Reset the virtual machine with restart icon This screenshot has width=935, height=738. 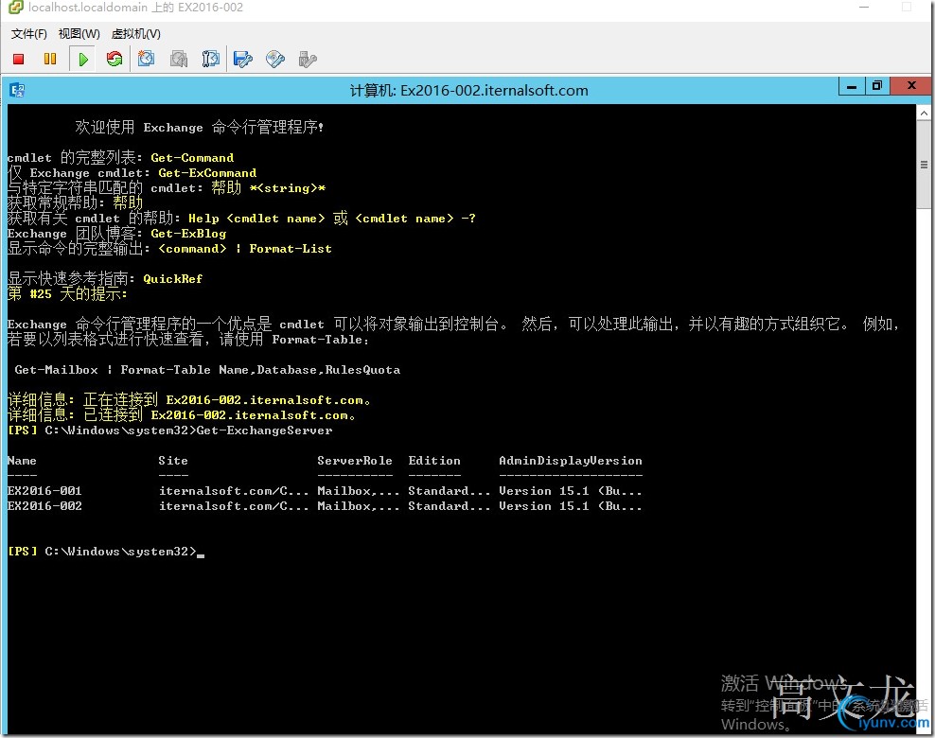click(x=115, y=59)
